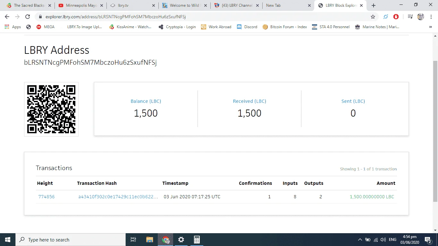Open the STA 4.0 Personnel bookmark
Viewport: 438px width, 246px height.
pos(331,27)
